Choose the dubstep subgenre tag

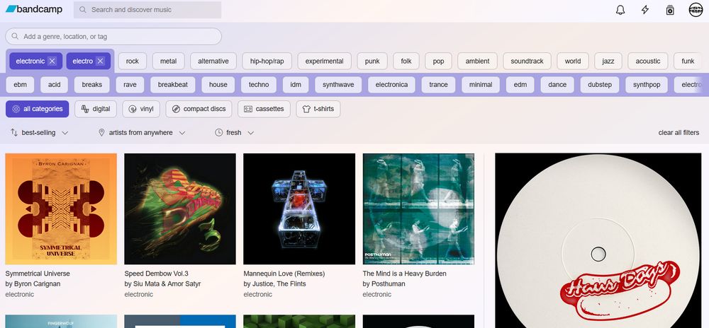point(600,85)
